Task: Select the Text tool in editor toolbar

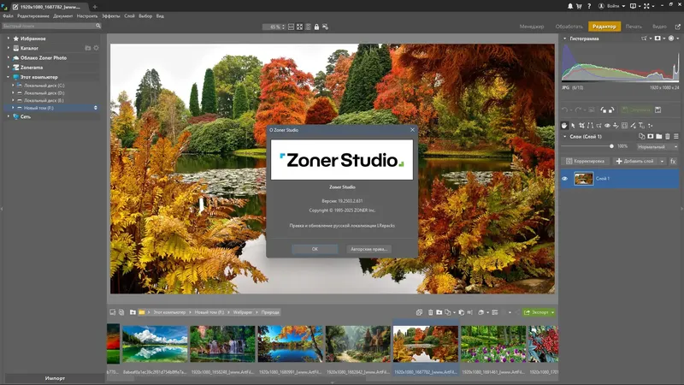Action: pos(642,126)
